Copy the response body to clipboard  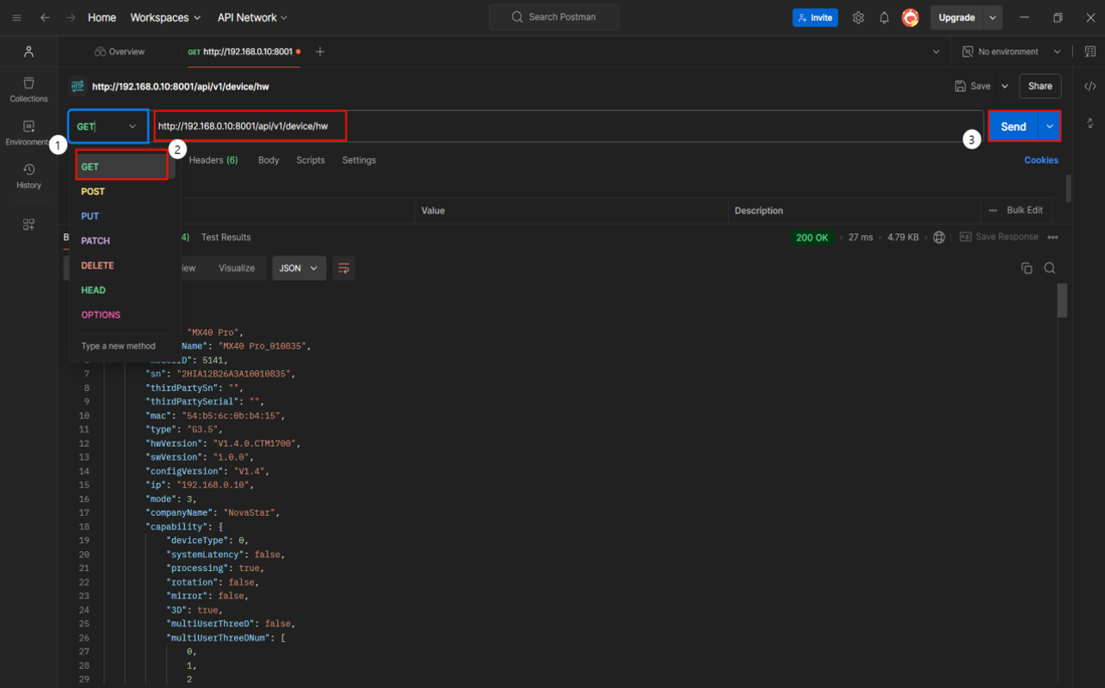pyautogui.click(x=1027, y=268)
